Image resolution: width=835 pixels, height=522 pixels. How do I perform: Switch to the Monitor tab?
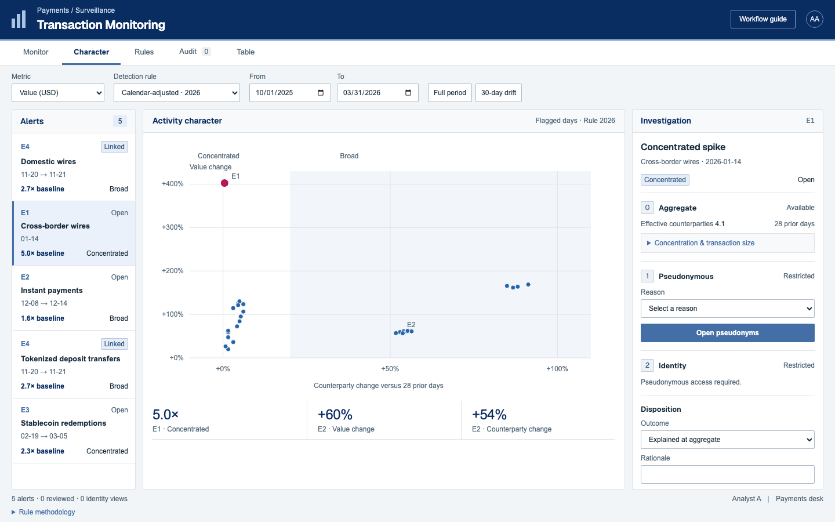36,52
